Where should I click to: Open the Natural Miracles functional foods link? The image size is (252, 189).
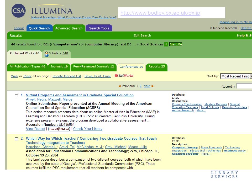tap(74, 17)
